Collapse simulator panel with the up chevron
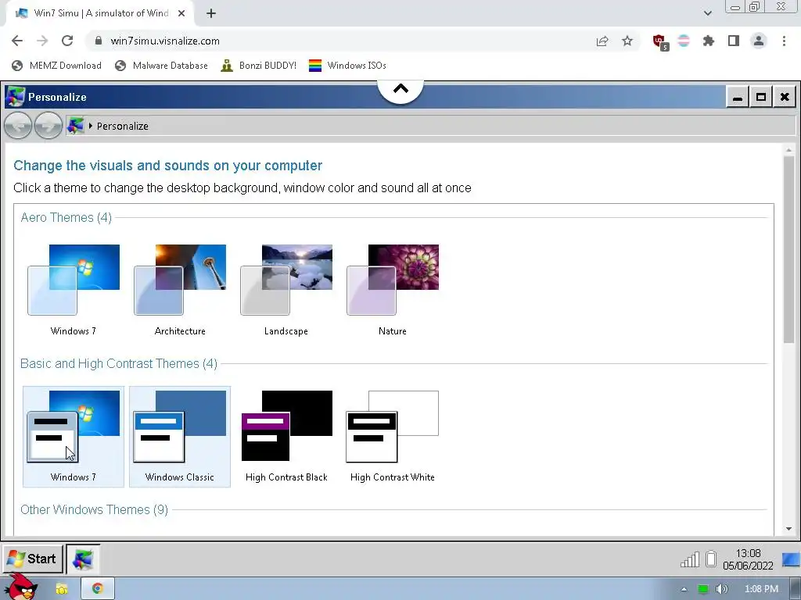This screenshot has width=801, height=600. (x=400, y=90)
